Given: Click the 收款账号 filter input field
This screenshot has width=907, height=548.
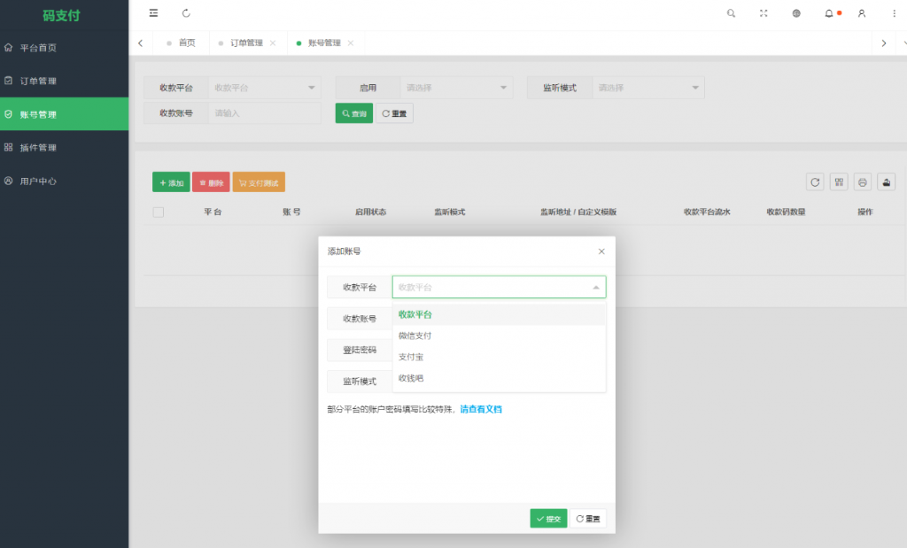Looking at the screenshot, I should [264, 113].
